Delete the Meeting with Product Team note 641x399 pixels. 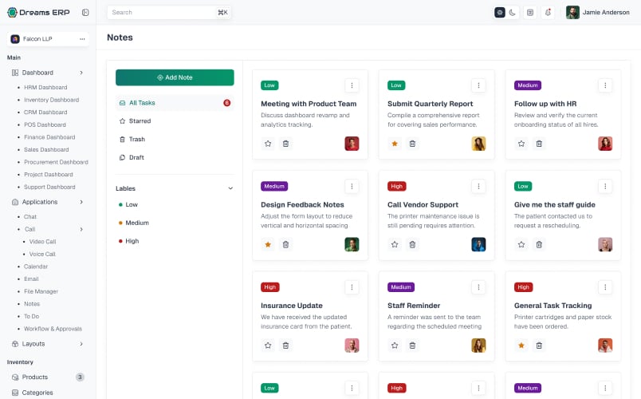pyautogui.click(x=285, y=144)
